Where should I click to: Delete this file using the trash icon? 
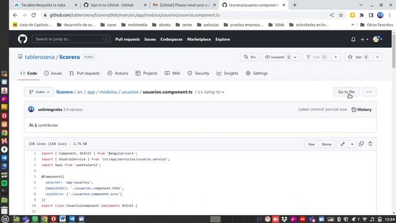(370, 144)
